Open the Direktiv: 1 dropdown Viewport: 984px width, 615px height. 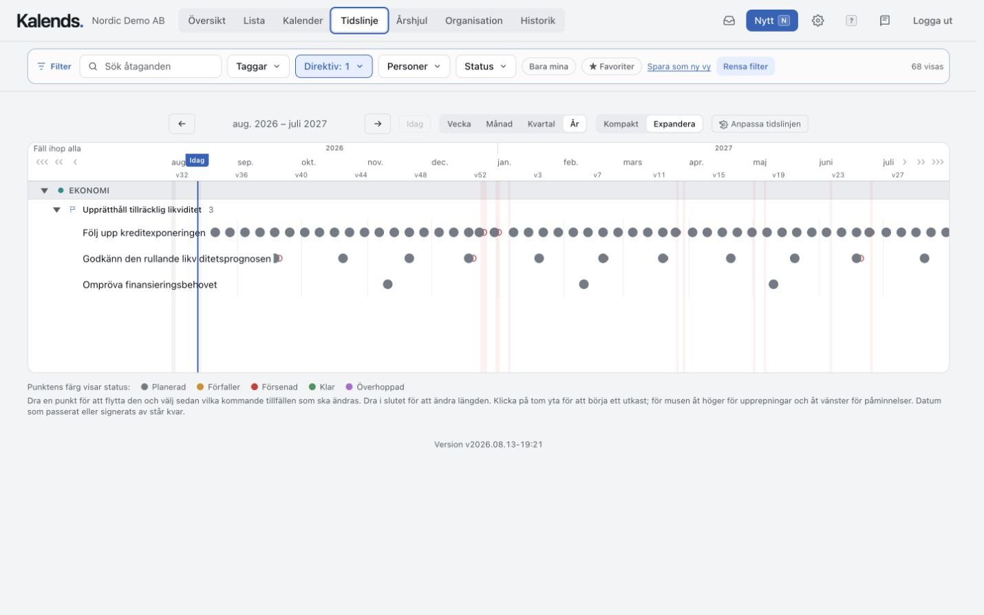334,67
